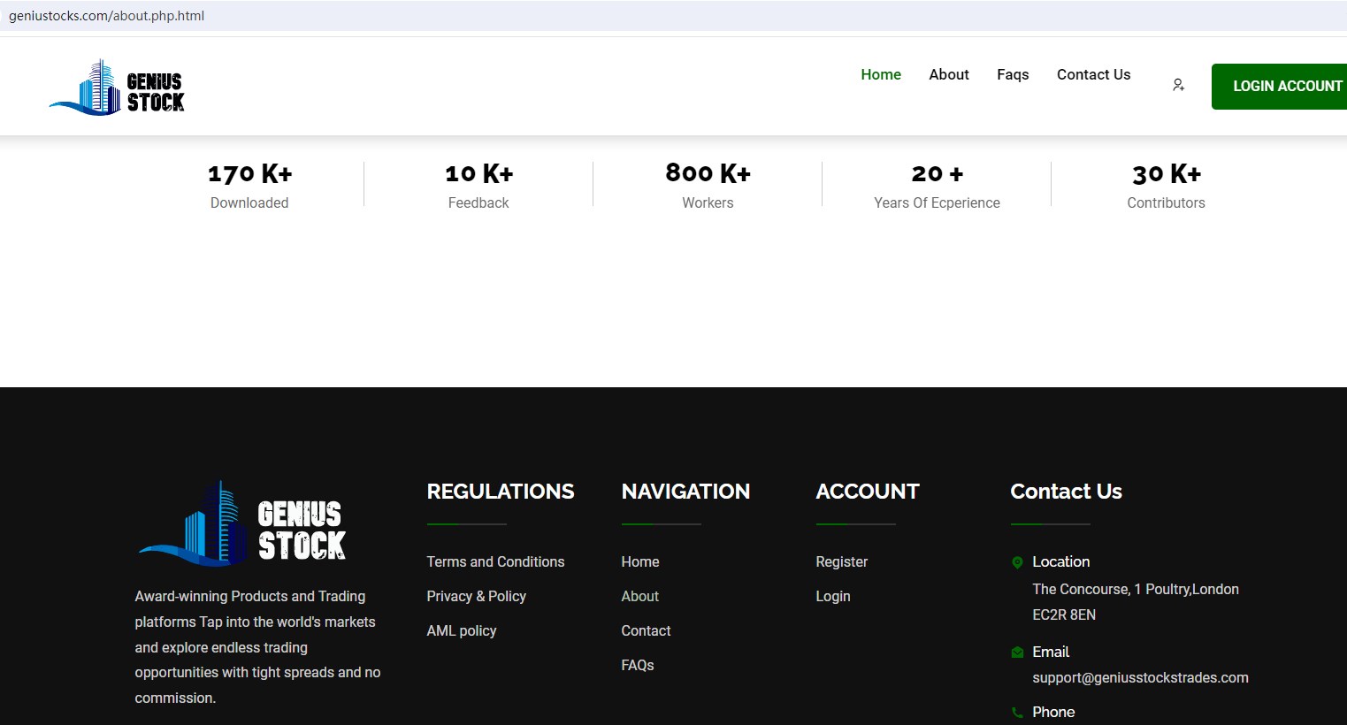Click the browser address bar URL
The image size is (1347, 725).
point(106,16)
